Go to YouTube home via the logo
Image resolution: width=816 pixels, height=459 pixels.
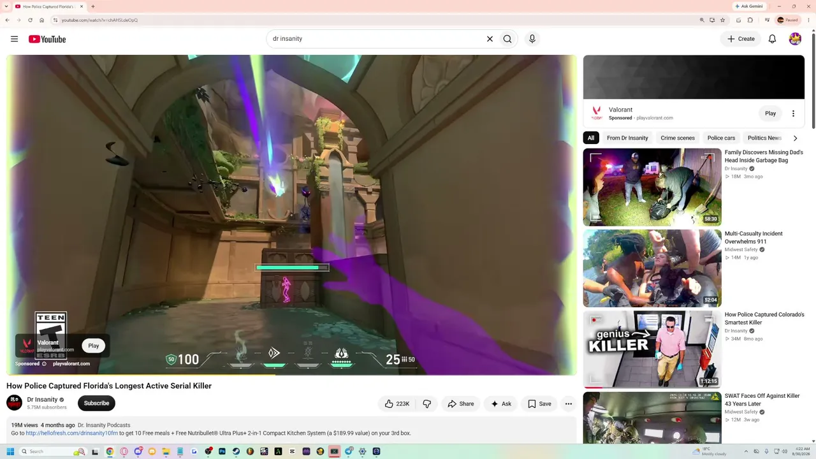(x=47, y=39)
